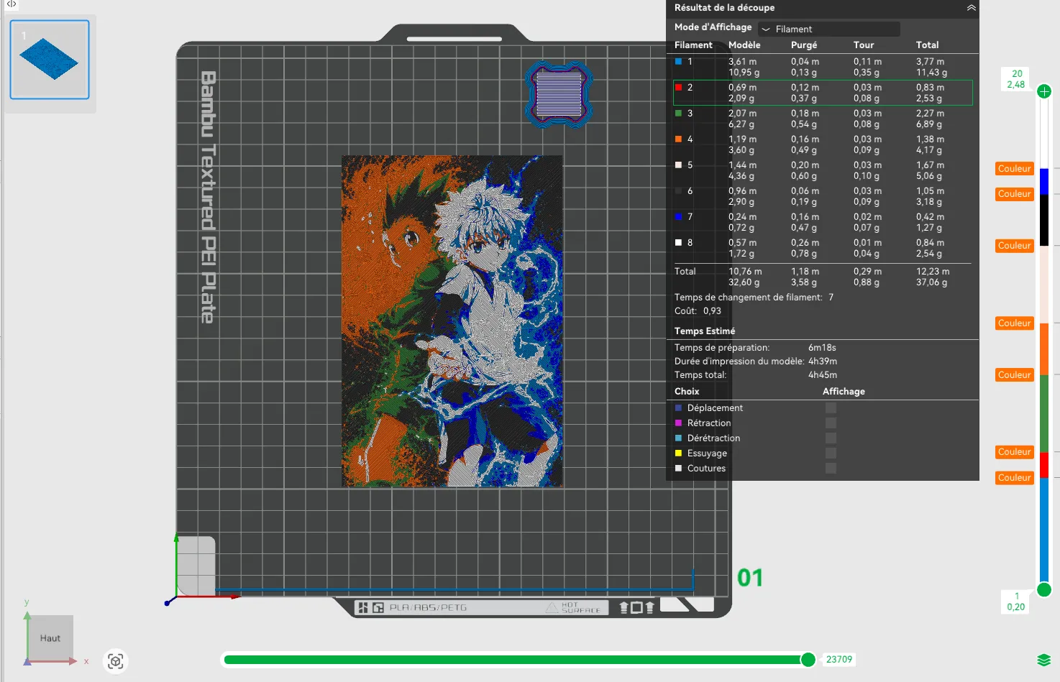Image resolution: width=1060 pixels, height=682 pixels.
Task: Toggle the Dérétraction display checkbox
Action: (x=831, y=438)
